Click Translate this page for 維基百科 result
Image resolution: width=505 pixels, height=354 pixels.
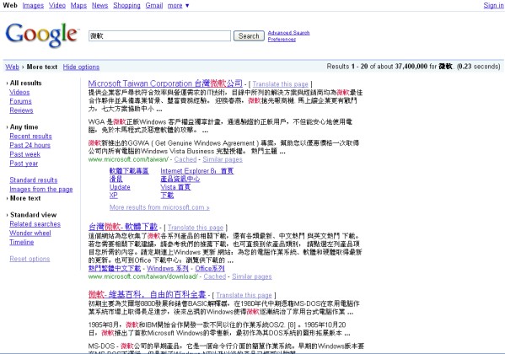pos(244,295)
